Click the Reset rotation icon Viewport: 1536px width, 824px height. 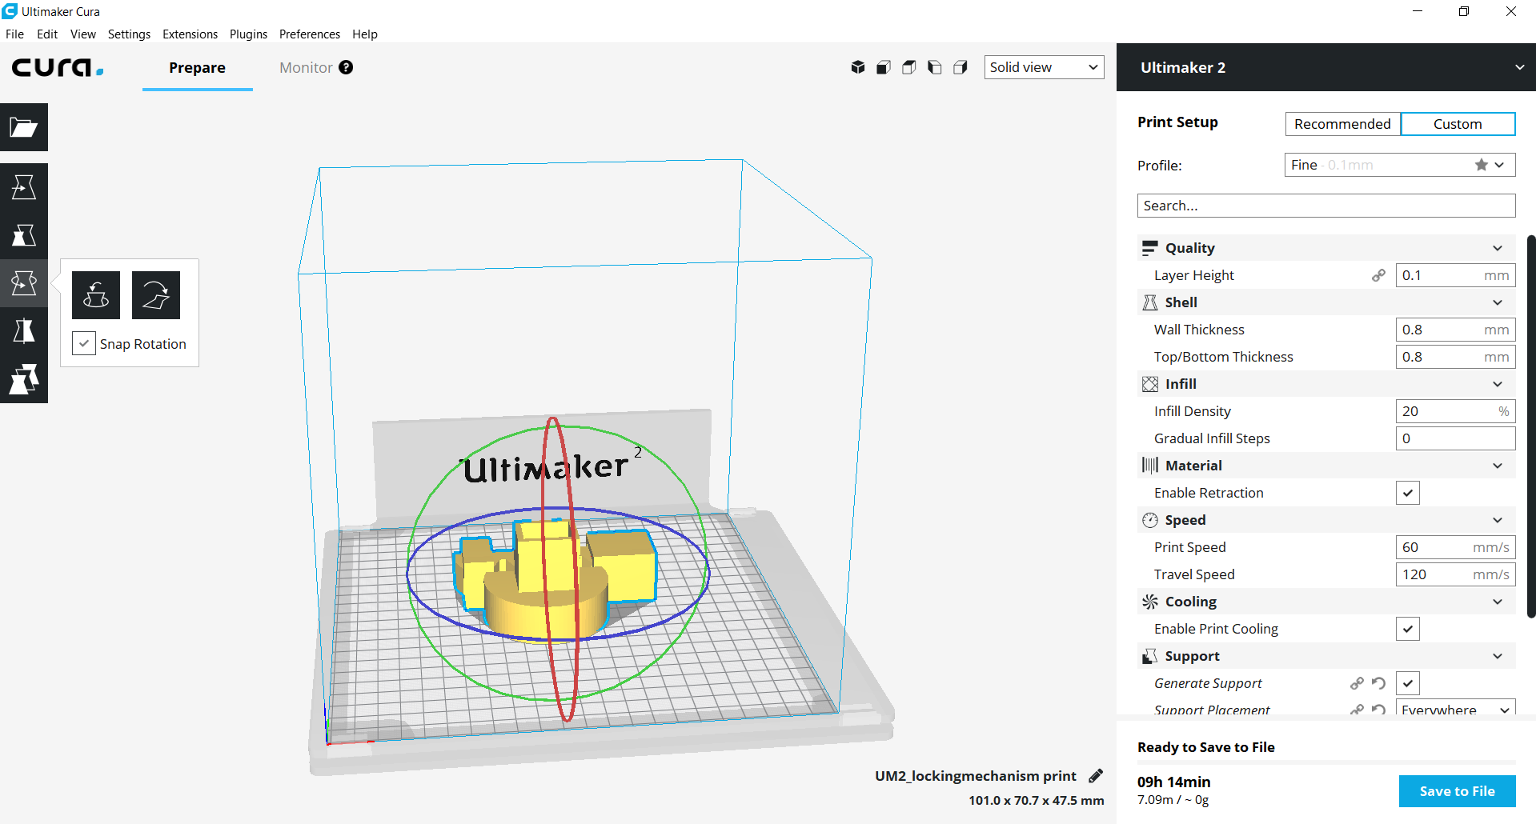tap(96, 295)
